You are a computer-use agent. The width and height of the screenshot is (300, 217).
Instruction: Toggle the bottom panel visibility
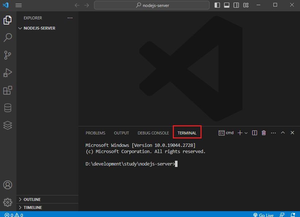coord(227,5)
